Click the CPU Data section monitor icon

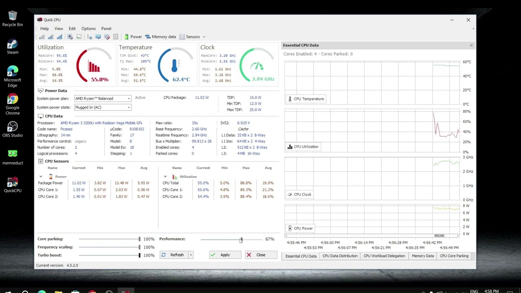coord(41,116)
